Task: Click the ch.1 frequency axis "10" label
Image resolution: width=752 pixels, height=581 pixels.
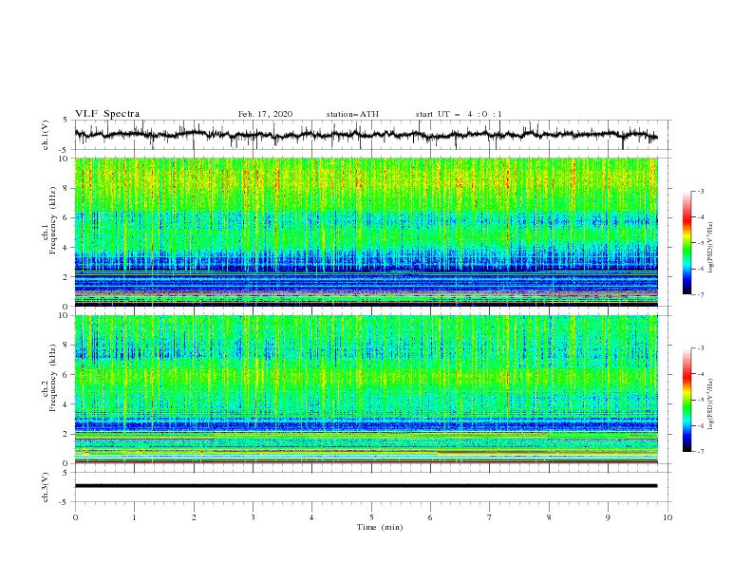Action: [x=64, y=159]
